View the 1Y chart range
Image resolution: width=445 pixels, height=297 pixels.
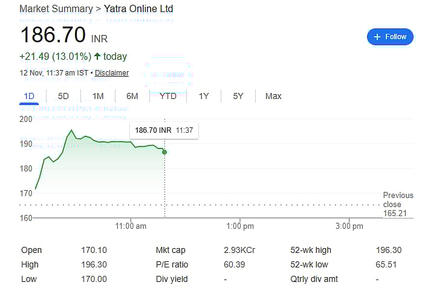pyautogui.click(x=204, y=96)
